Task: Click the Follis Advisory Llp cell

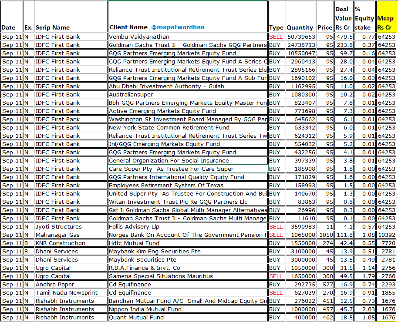Action: tap(188, 227)
